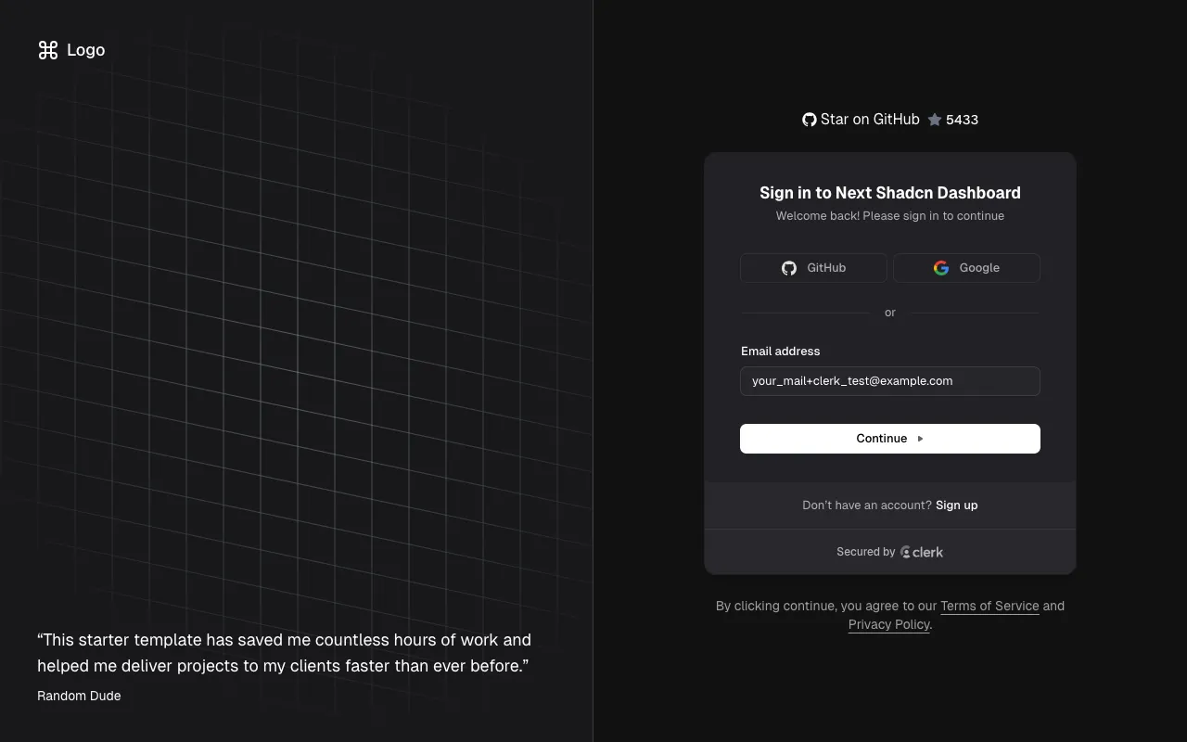Screen dimensions: 1187x742
Task: Click the Random Dude attribution text
Action: click(79, 696)
